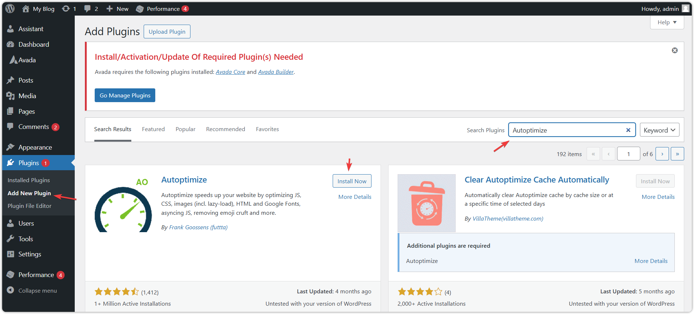This screenshot has width=694, height=314.
Task: Switch to the Search Results tab
Action: 113,129
